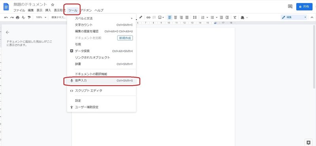The height and width of the screenshot is (146, 316).
Task: Open the 表示形式 menu
Action: coord(60,10)
